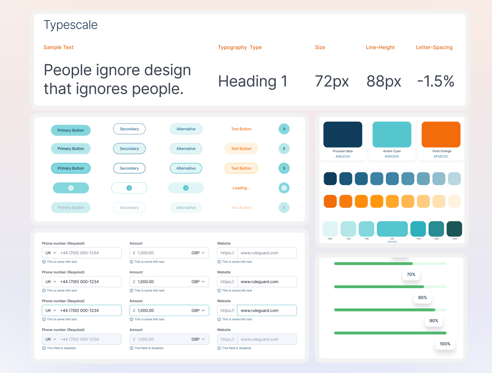Click the outlined orange Text Button in third row
492x373 pixels.
click(241, 168)
